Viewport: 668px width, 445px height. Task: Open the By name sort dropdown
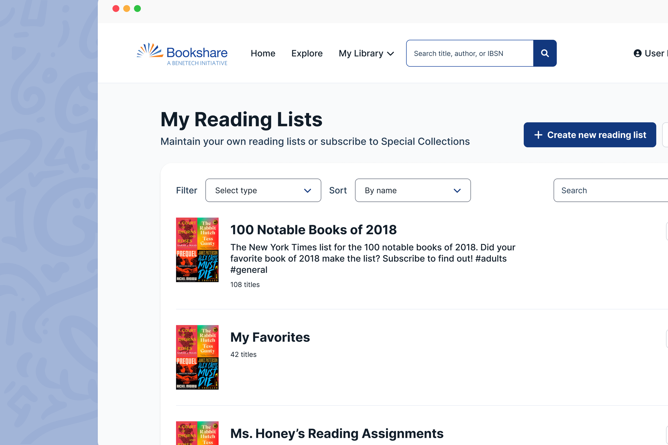coord(412,190)
